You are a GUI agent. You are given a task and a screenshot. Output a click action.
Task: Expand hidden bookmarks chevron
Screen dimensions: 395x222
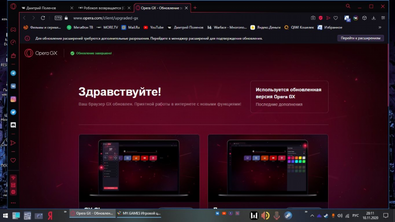pos(380,27)
